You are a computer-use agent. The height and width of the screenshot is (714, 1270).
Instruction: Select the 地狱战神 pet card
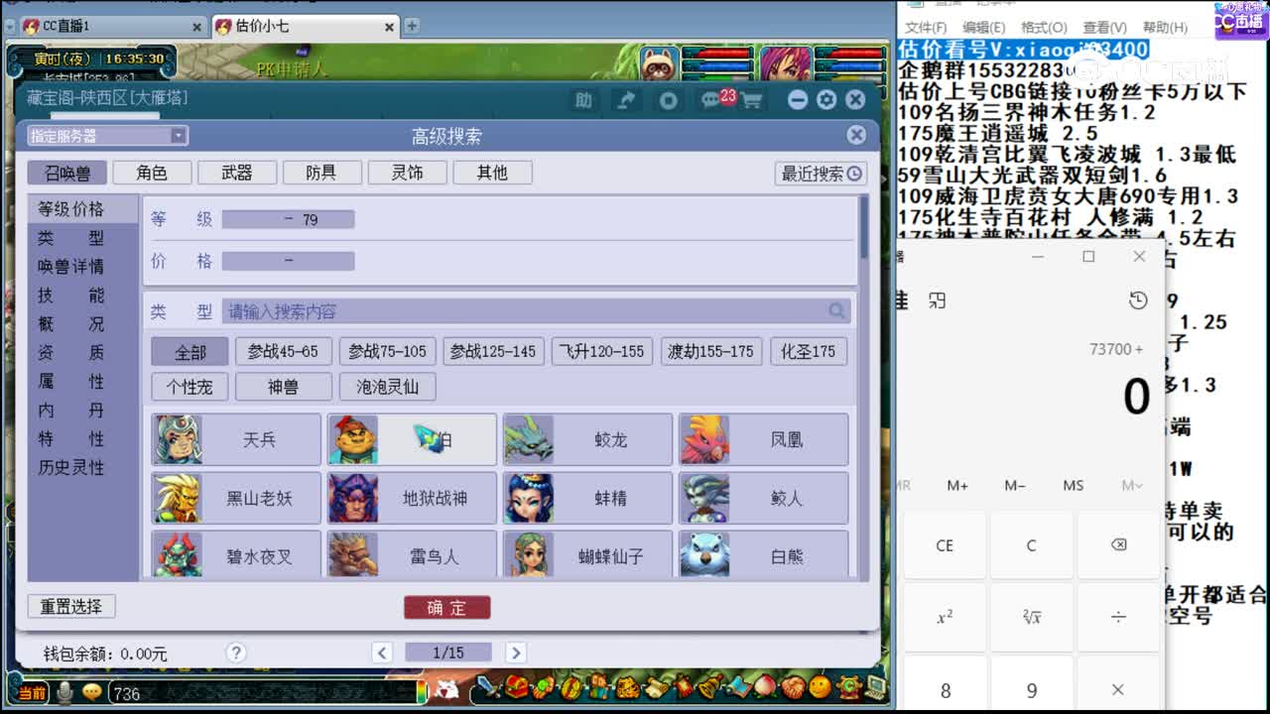coord(412,498)
